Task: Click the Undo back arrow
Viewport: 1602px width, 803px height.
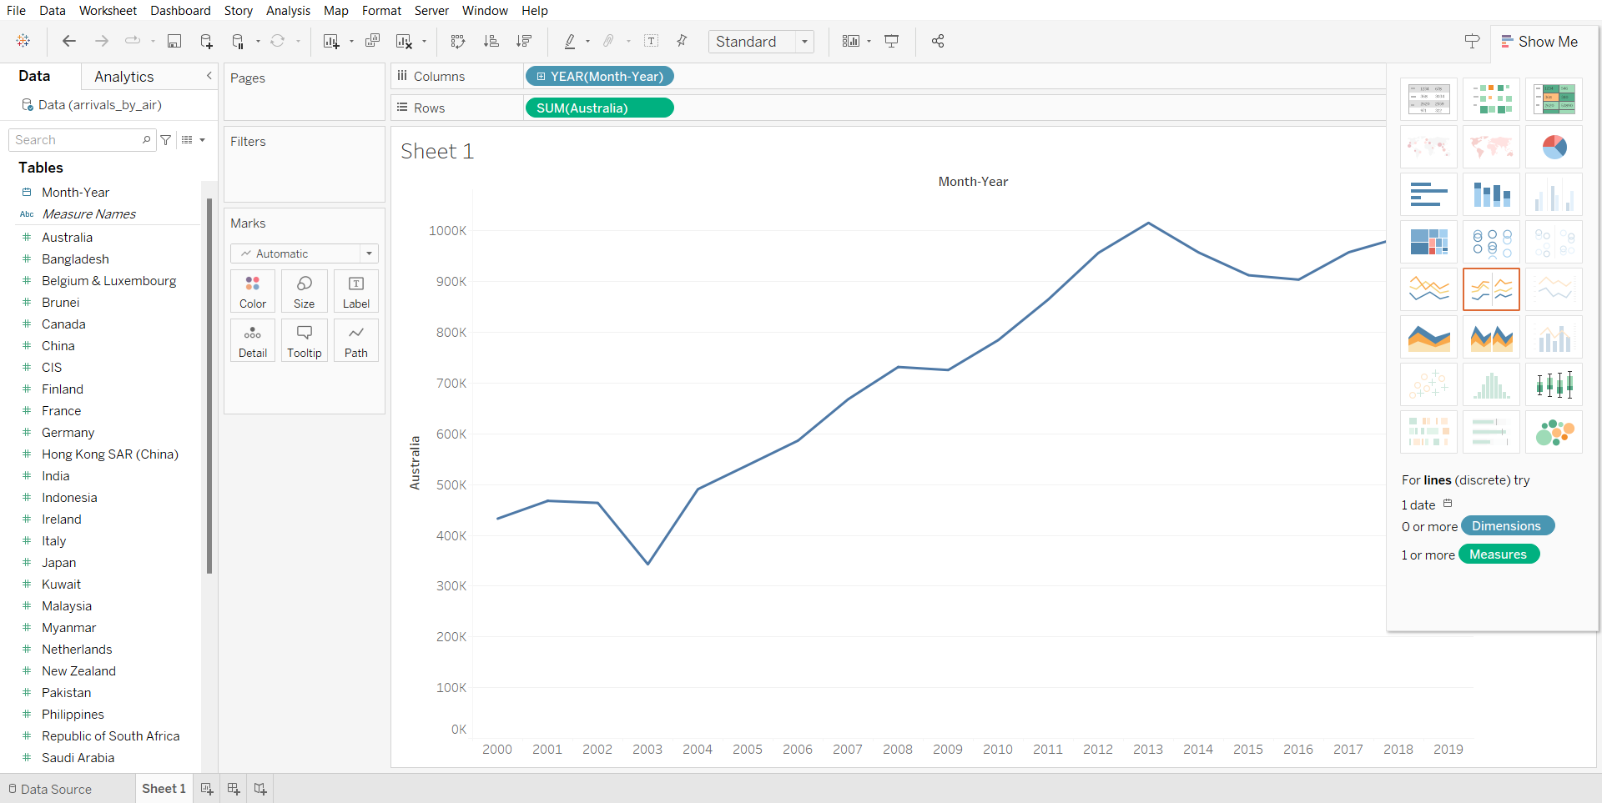Action: 69,41
